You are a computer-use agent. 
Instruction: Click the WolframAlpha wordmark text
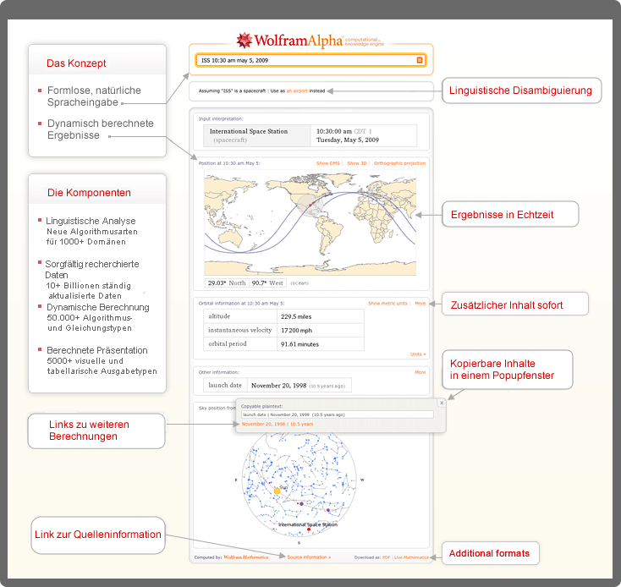(298, 41)
